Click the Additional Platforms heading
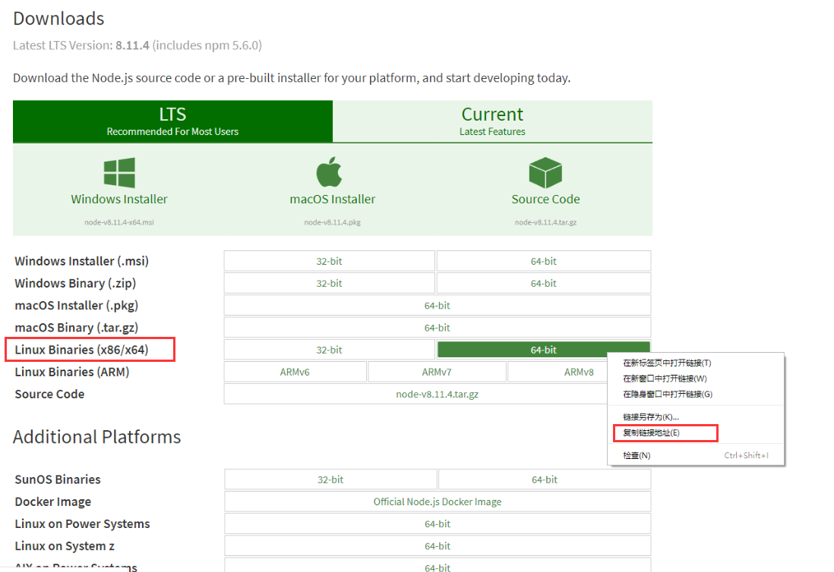Screen dimensions: 834x572 [x=96, y=437]
